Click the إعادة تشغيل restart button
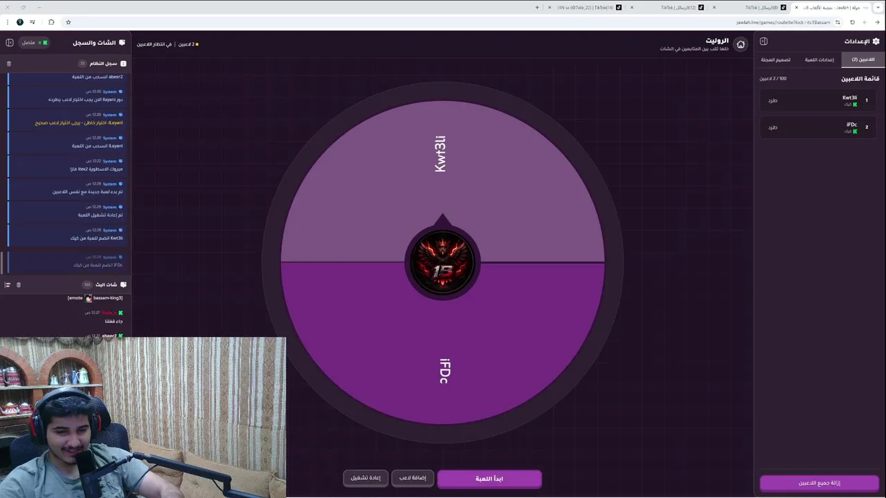 tap(365, 478)
